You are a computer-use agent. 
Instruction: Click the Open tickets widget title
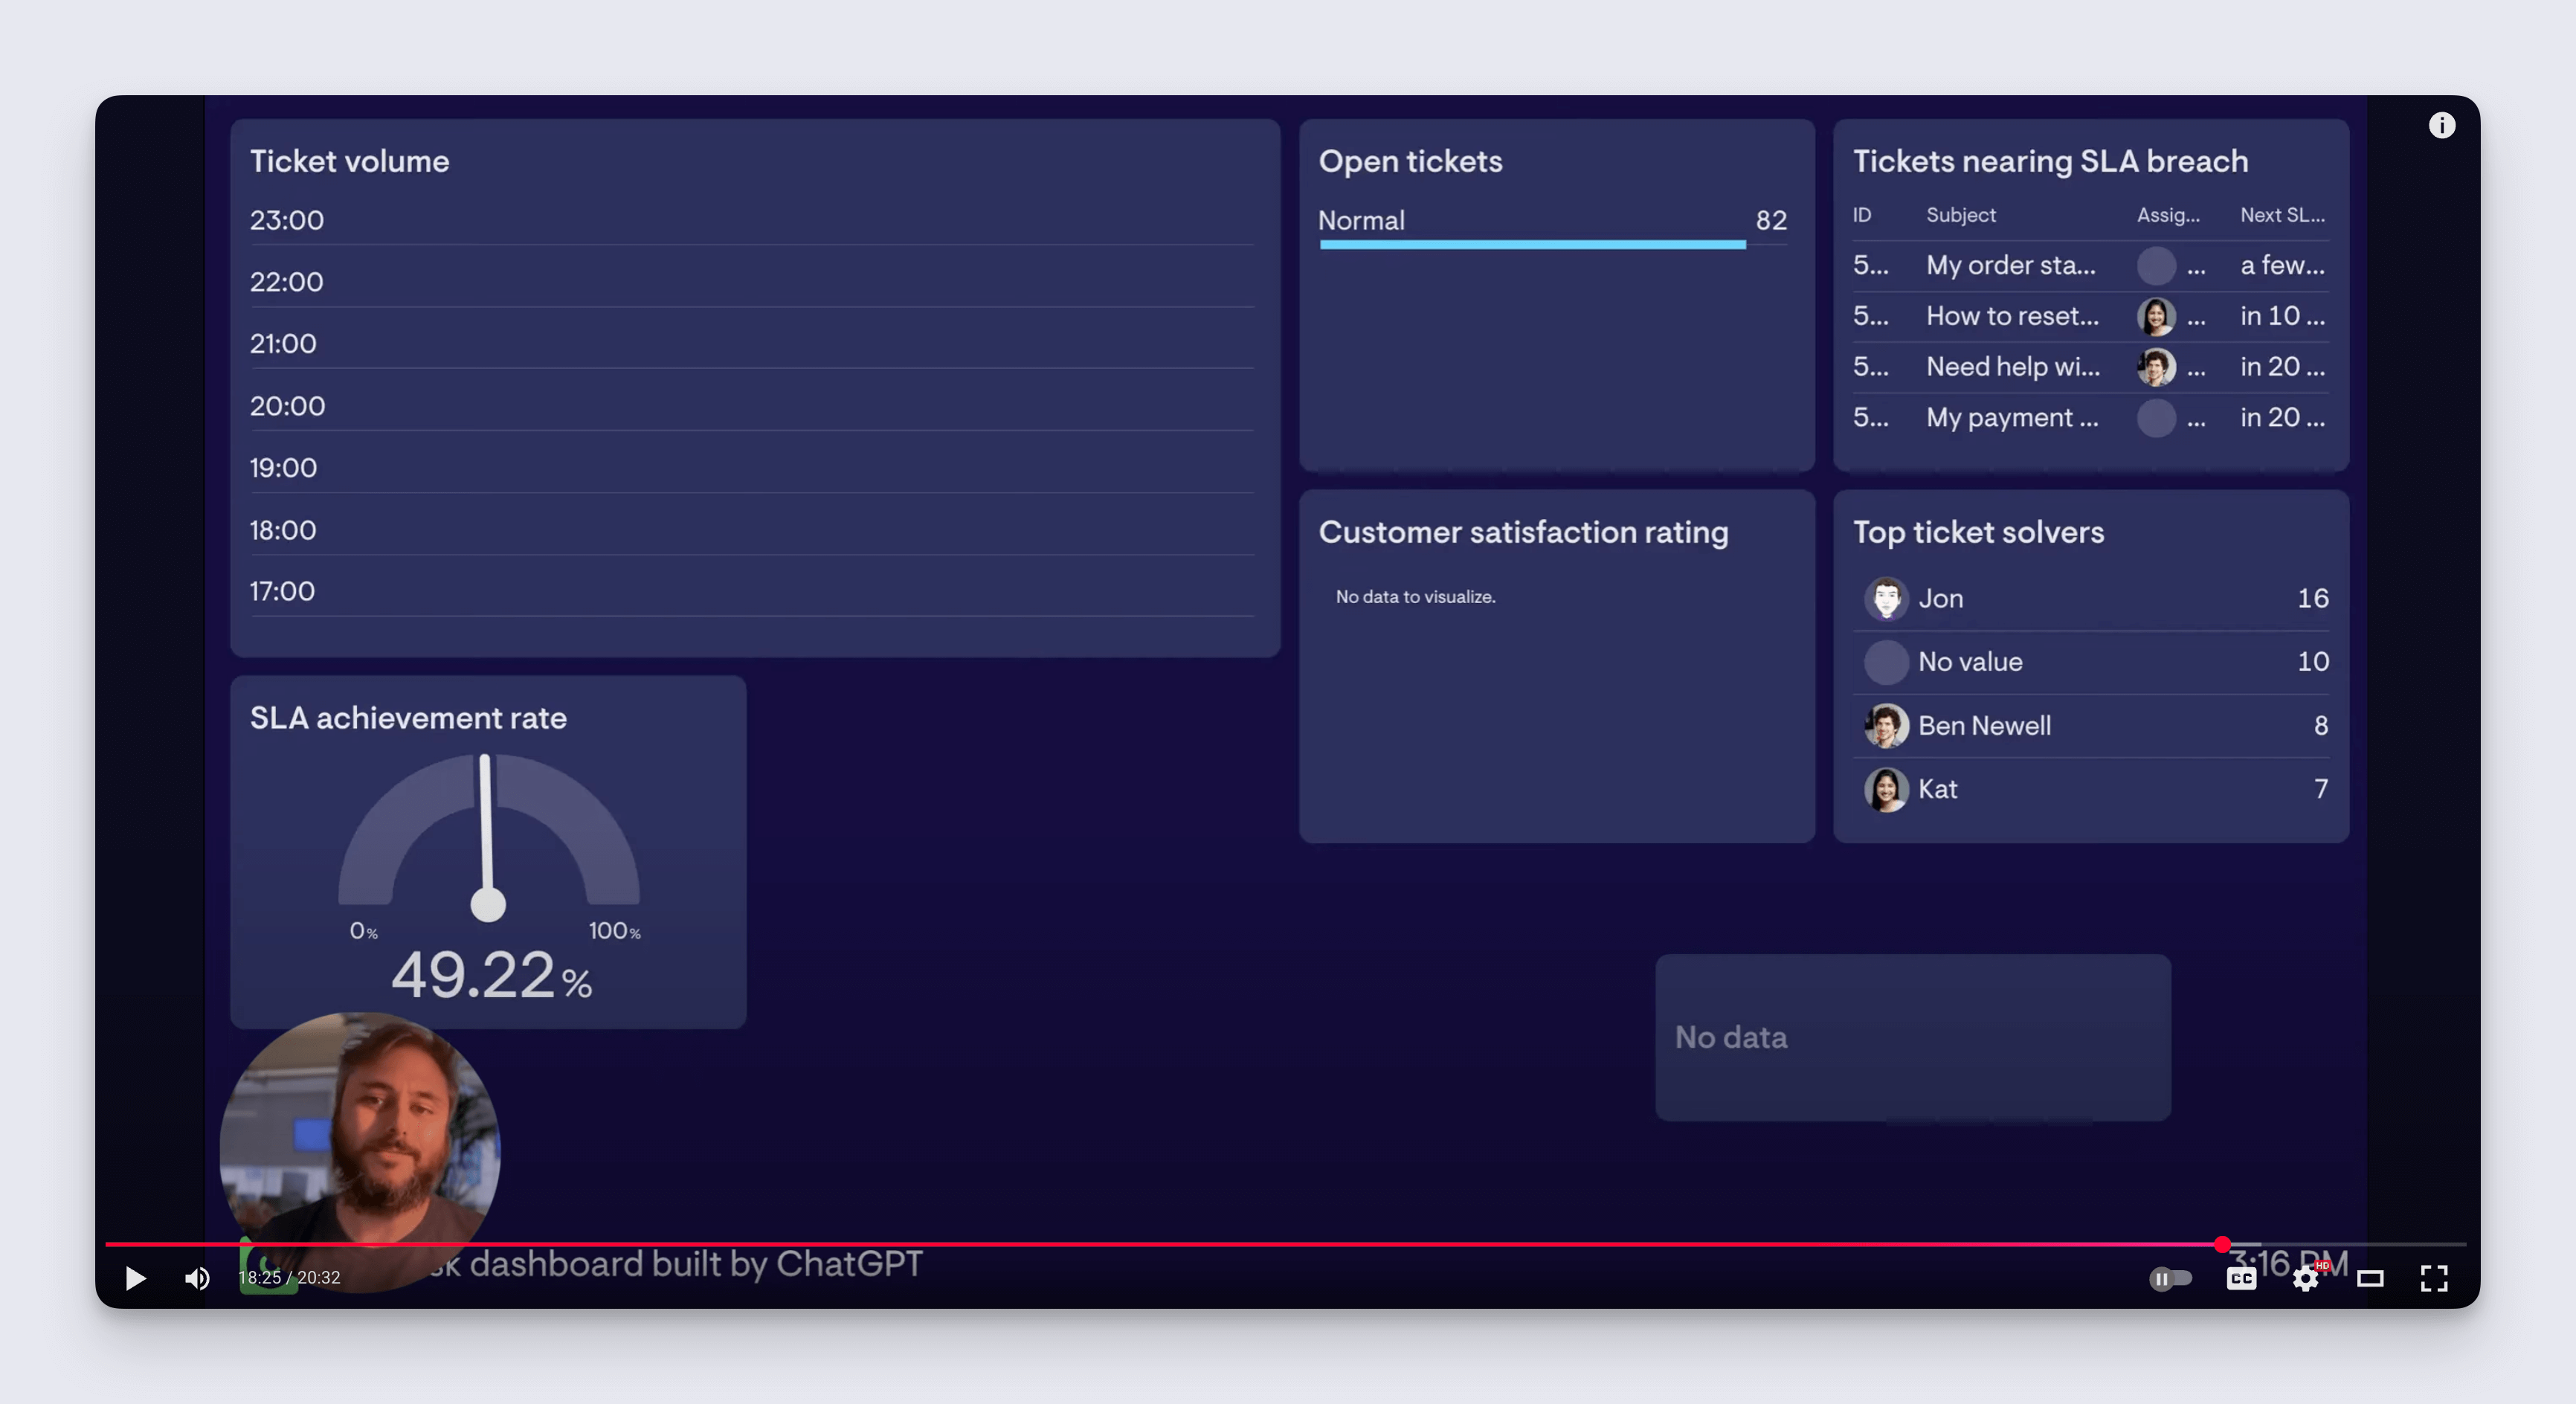[x=1410, y=161]
